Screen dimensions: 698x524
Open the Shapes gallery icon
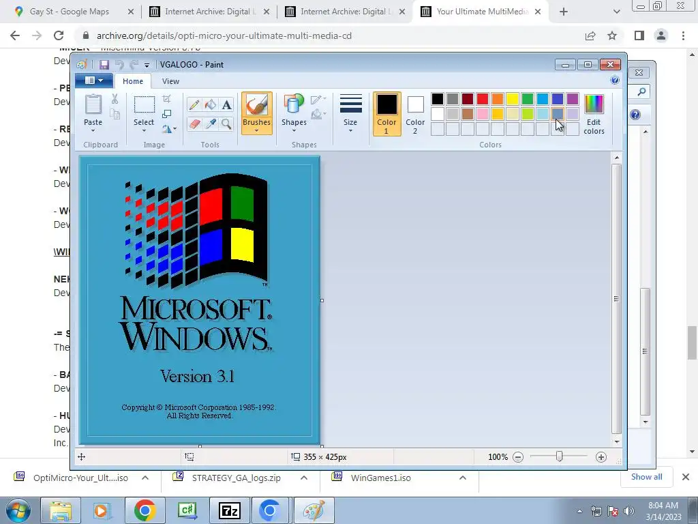(x=293, y=104)
